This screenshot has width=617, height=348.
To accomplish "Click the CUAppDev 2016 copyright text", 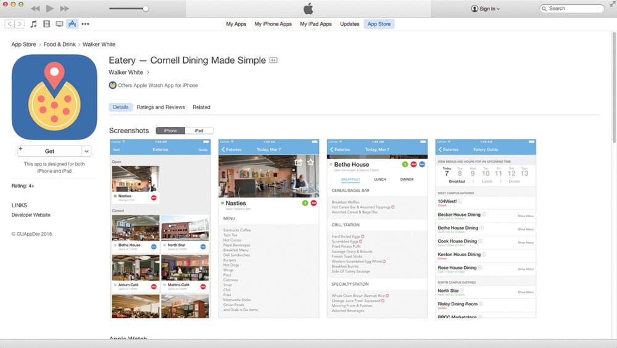I will click(31, 234).
